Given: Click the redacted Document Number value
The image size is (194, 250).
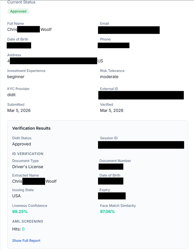Looking at the screenshot, I should point(111,167).
